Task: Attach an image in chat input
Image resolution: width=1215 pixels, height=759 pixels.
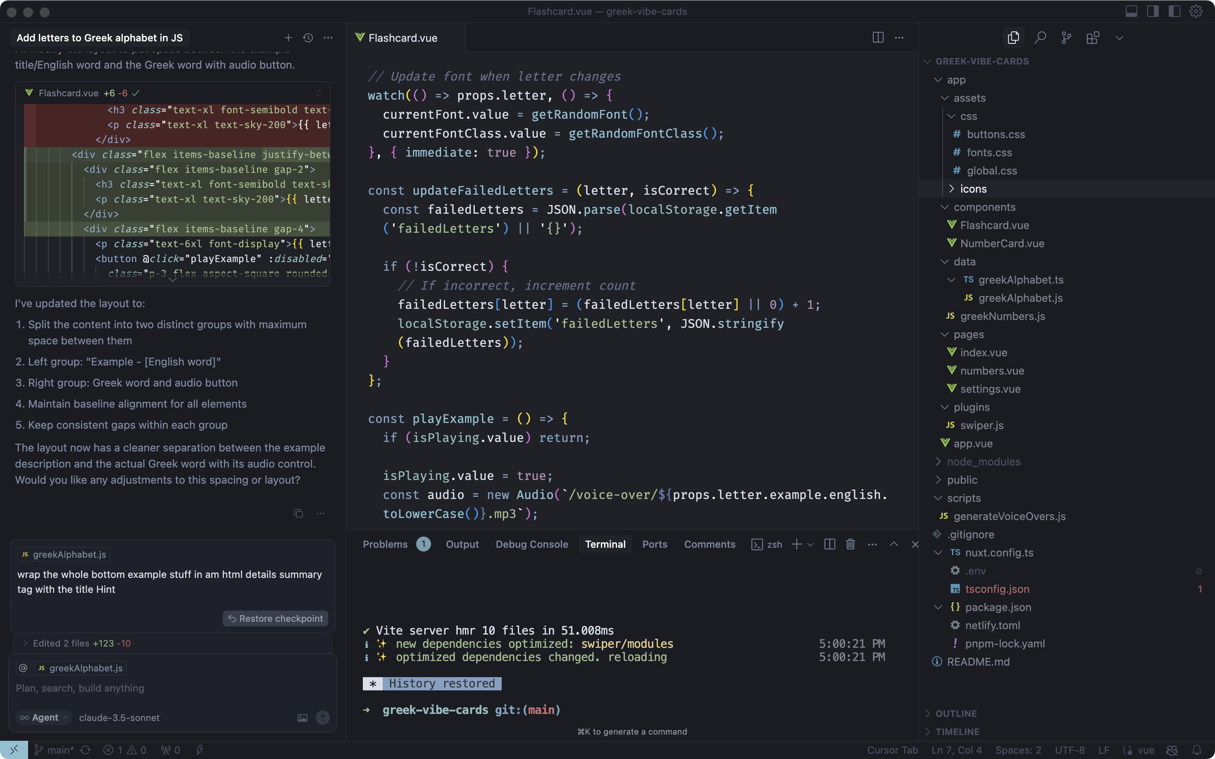Action: 302,718
